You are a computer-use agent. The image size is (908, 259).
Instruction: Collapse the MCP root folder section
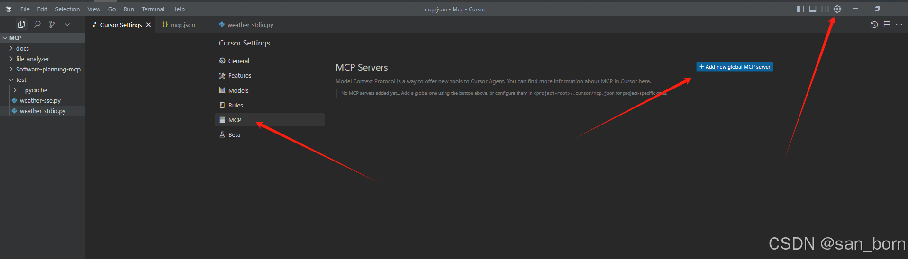point(43,38)
